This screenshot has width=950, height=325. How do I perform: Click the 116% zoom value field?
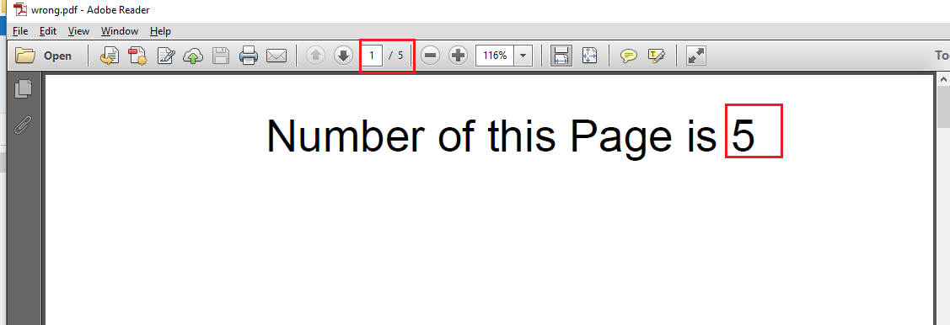495,56
